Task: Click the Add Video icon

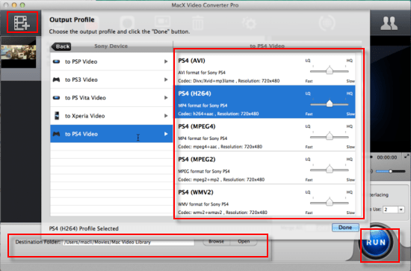Action: click(x=22, y=22)
